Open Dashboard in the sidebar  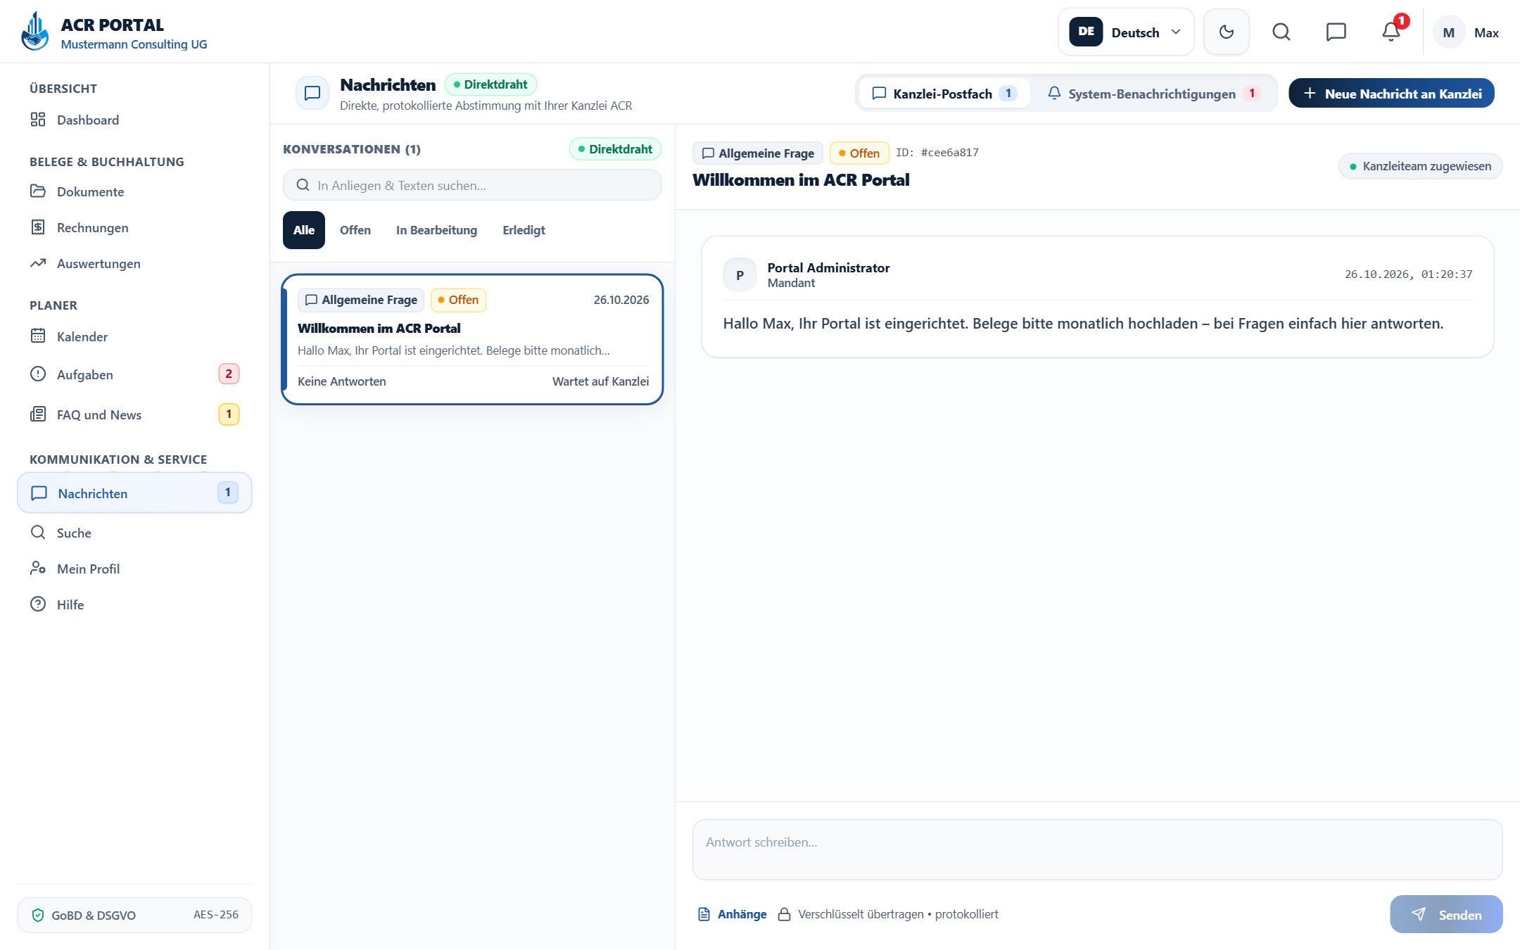pos(134,120)
